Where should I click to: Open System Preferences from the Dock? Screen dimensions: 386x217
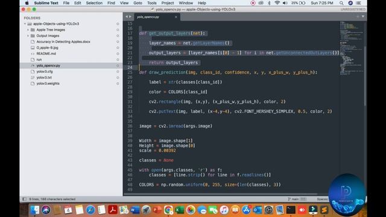tap(268, 210)
